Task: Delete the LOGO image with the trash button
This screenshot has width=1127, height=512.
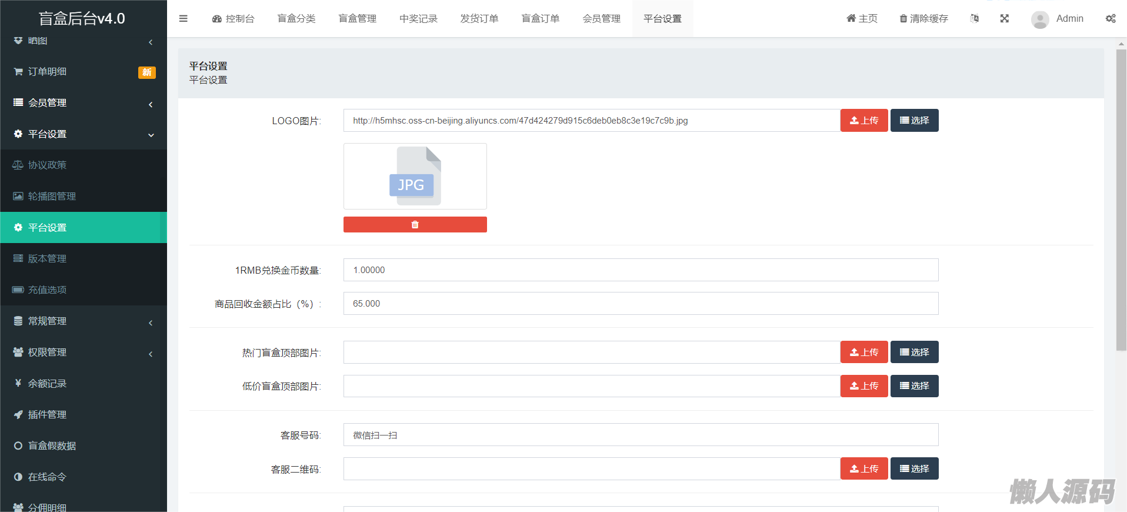Action: [415, 225]
